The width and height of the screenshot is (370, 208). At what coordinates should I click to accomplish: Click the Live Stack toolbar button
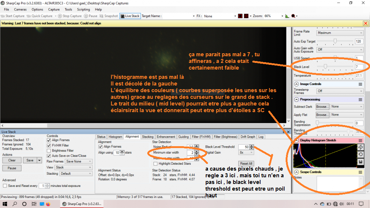click(130, 16)
